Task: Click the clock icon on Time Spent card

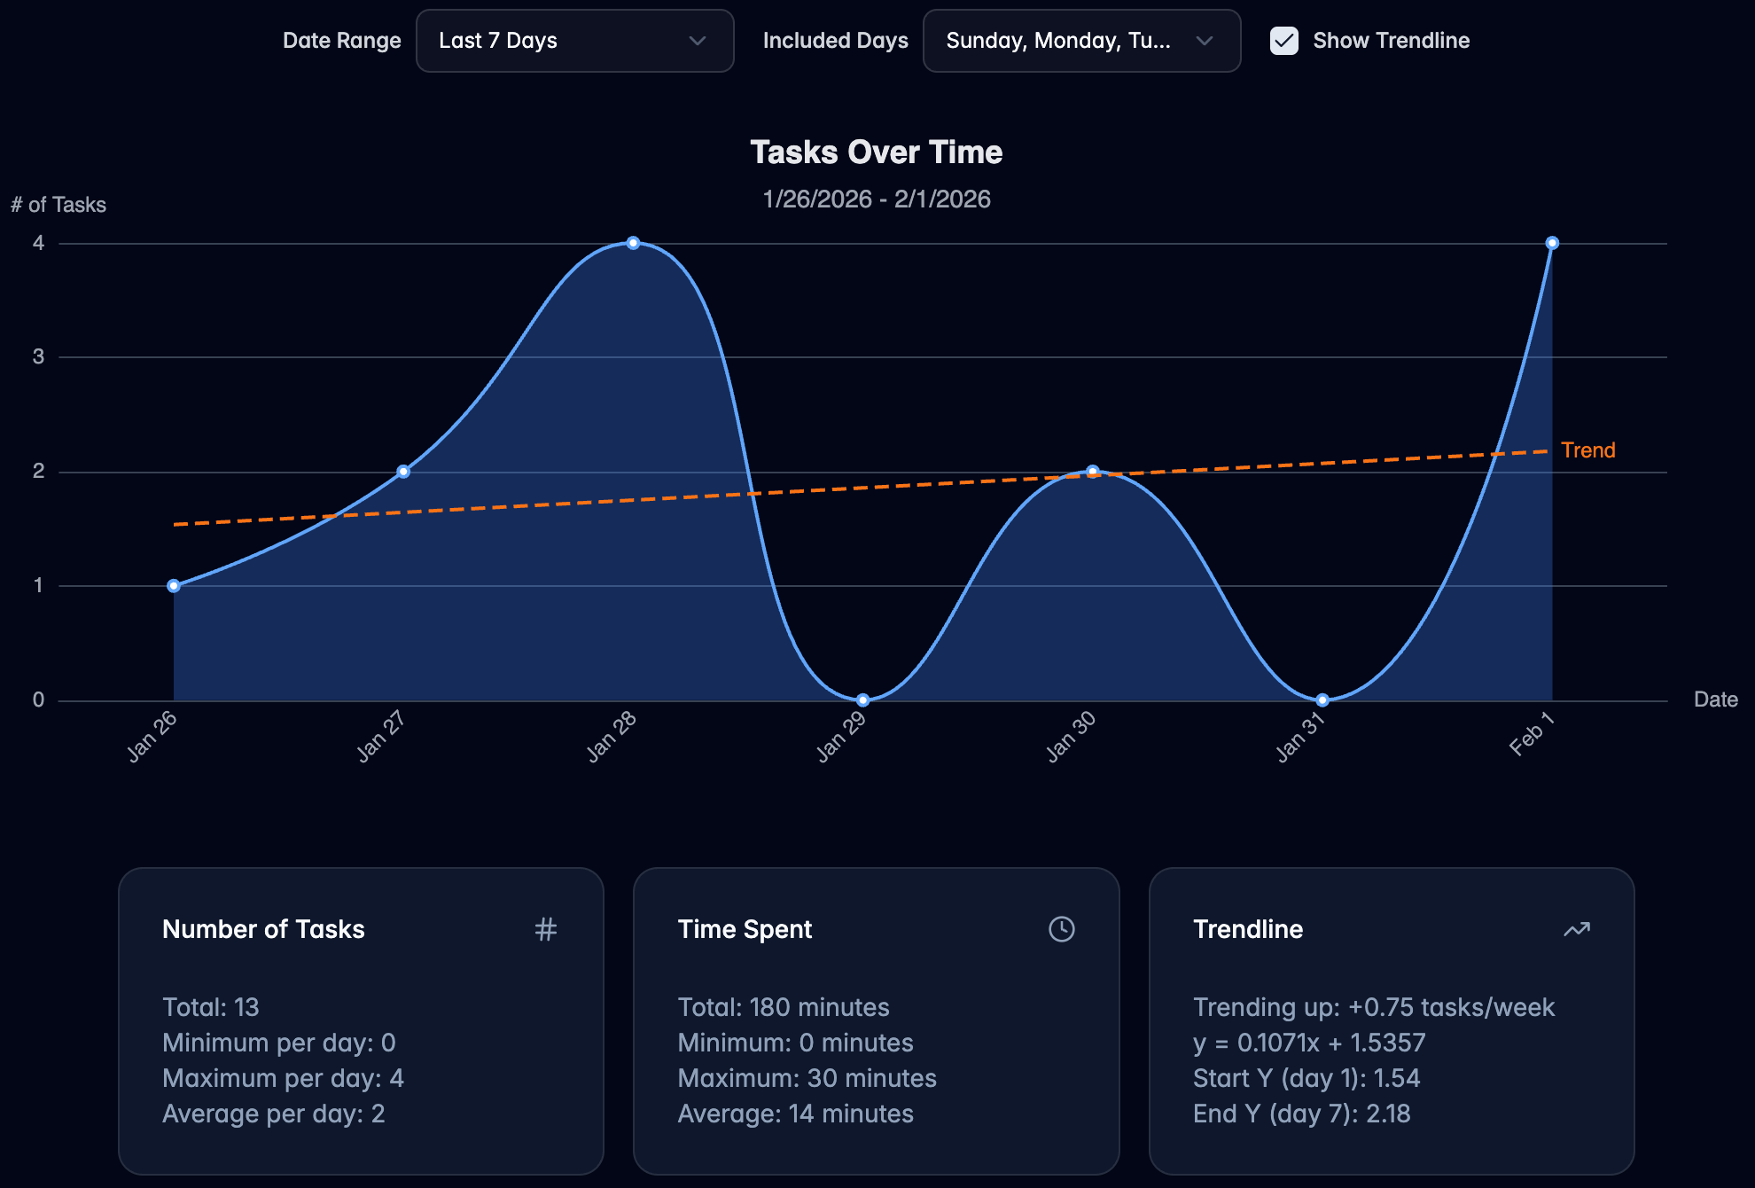Action: tap(1062, 929)
